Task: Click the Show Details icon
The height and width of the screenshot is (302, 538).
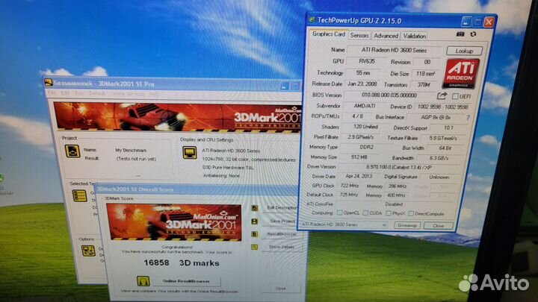Action: click(x=253, y=246)
